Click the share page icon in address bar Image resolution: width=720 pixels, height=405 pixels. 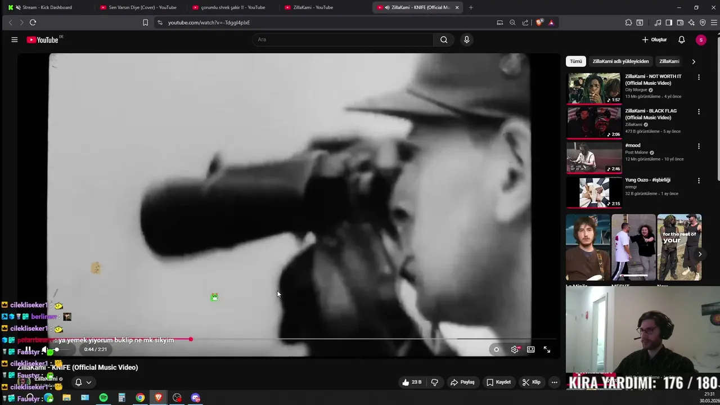pyautogui.click(x=525, y=22)
